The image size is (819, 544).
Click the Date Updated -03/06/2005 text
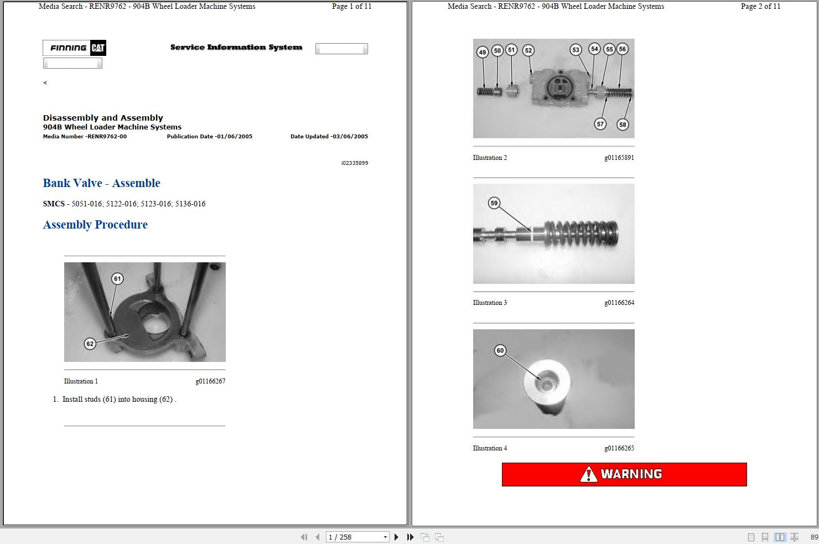click(329, 136)
